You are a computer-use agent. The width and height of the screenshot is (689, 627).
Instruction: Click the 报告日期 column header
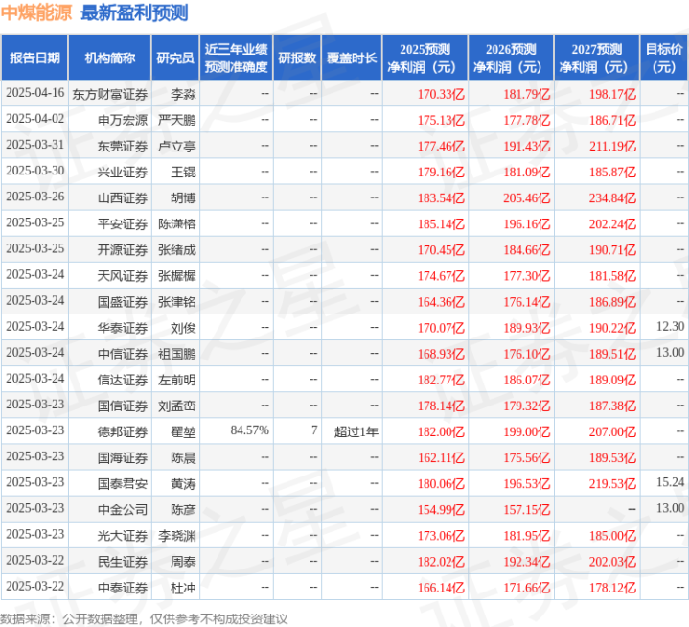click(x=34, y=58)
